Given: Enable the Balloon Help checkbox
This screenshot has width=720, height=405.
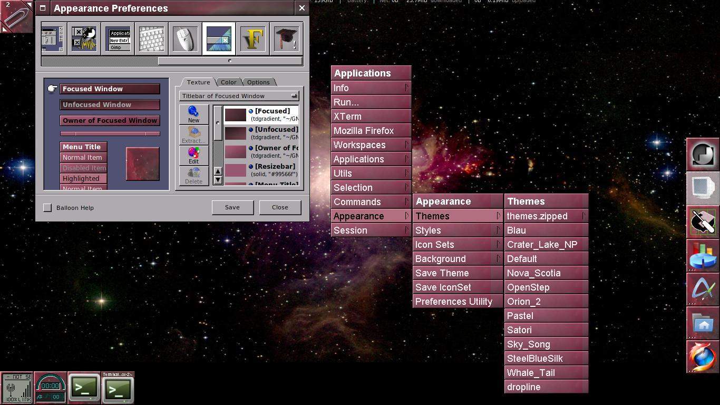Looking at the screenshot, I should coord(47,208).
